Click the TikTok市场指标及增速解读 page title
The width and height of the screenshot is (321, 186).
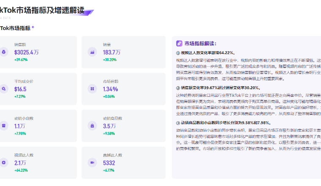[42, 10]
